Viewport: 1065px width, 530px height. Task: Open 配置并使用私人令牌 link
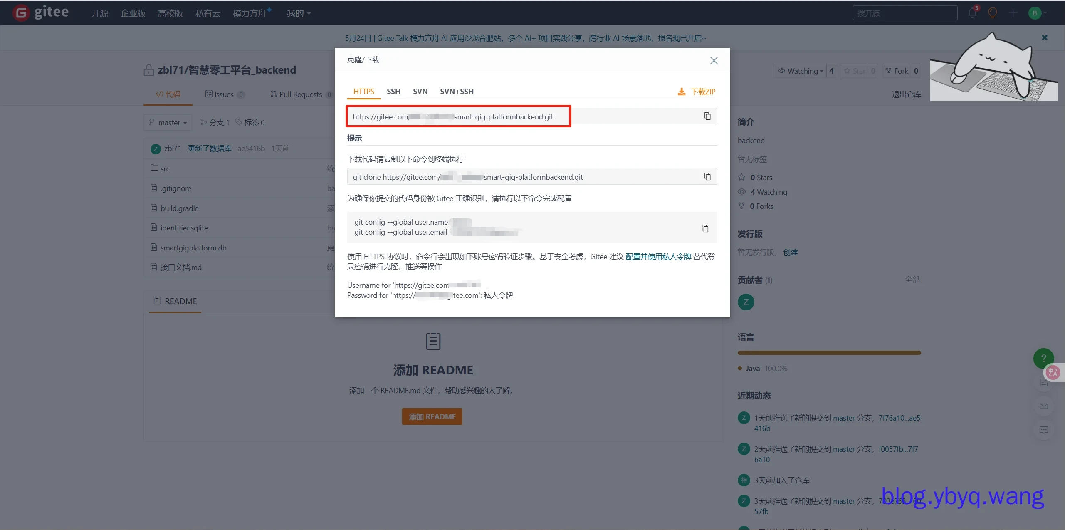click(658, 256)
